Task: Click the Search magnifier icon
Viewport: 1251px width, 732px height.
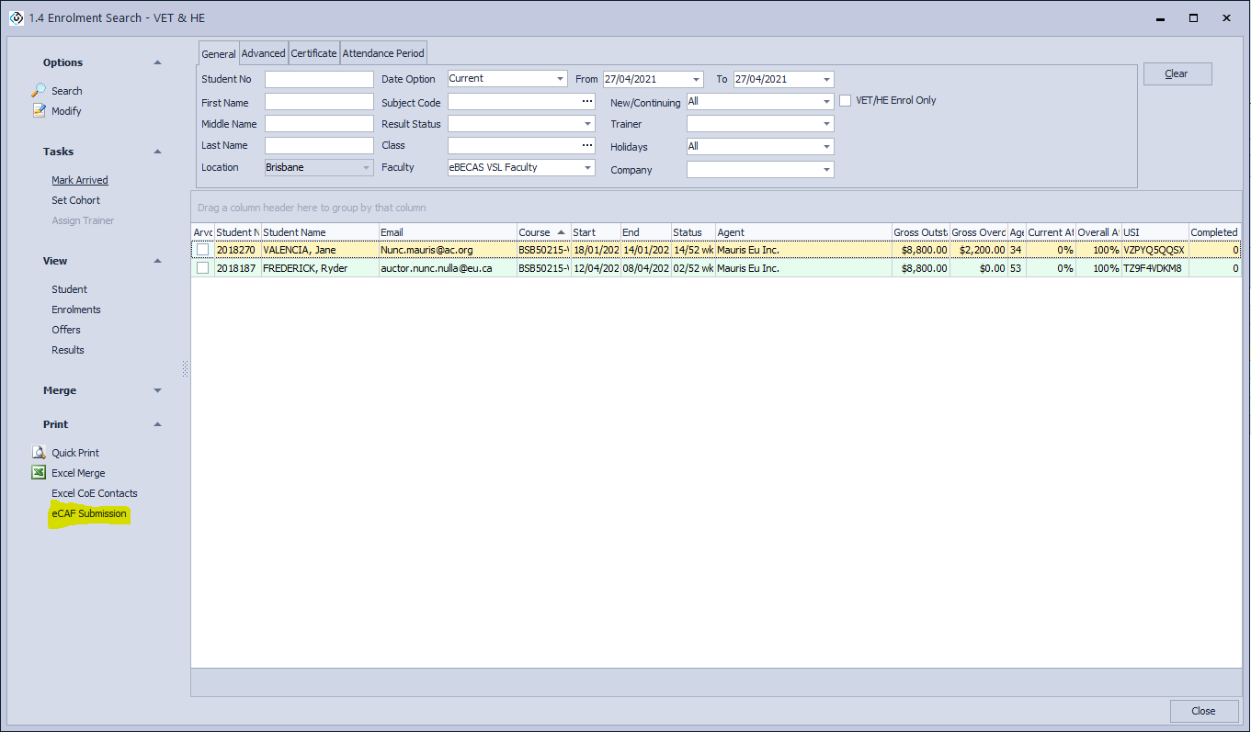Action: point(39,91)
